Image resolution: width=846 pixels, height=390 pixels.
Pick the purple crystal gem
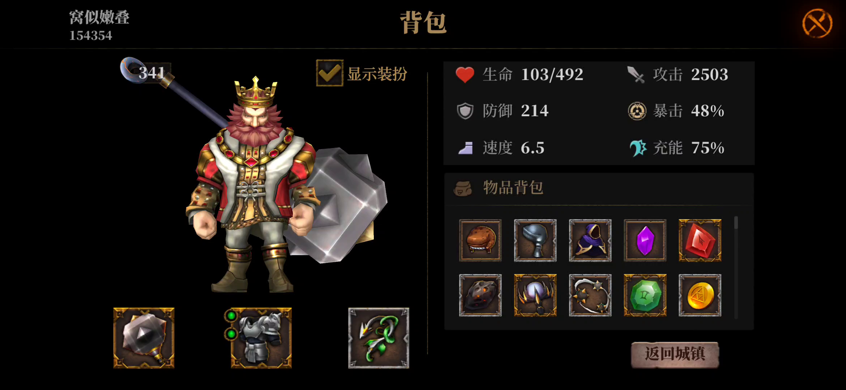coord(645,240)
